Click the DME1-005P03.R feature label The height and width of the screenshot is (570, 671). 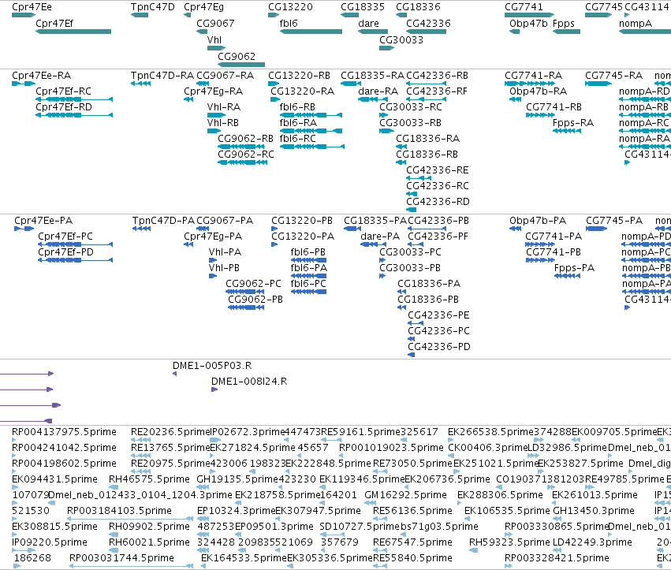click(212, 367)
